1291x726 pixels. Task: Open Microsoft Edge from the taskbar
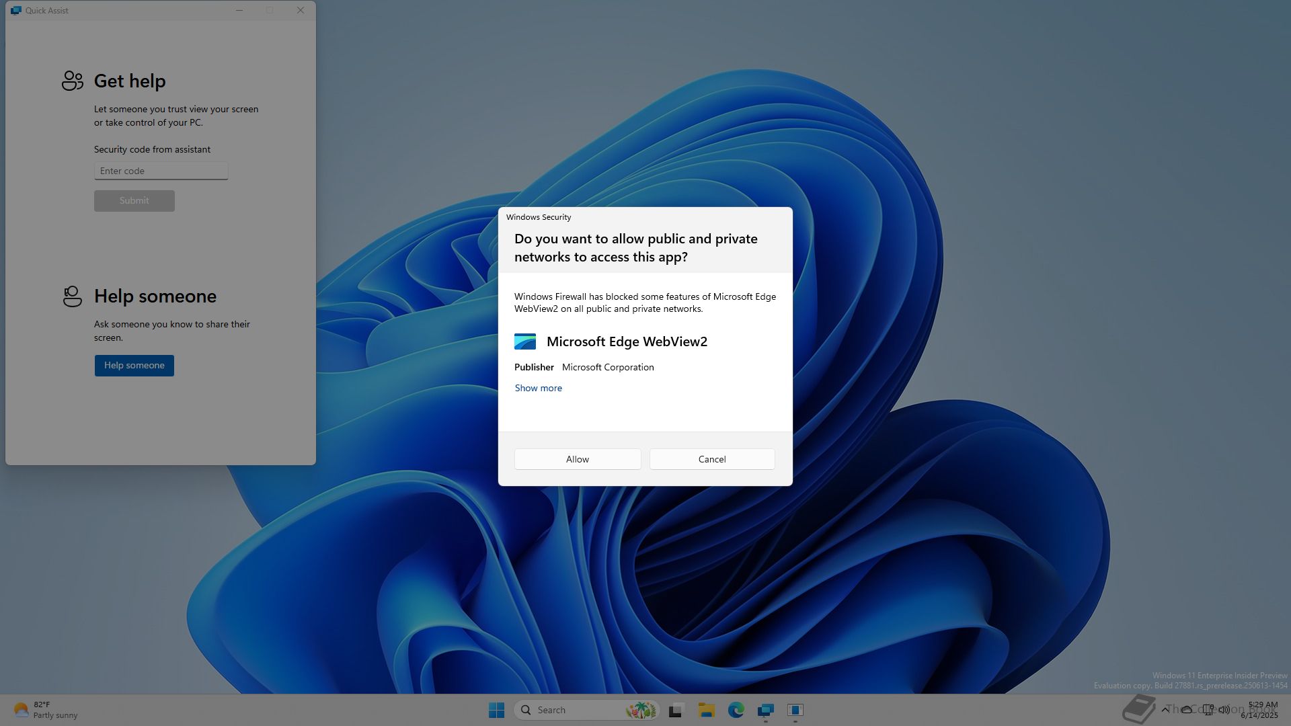pos(736,710)
